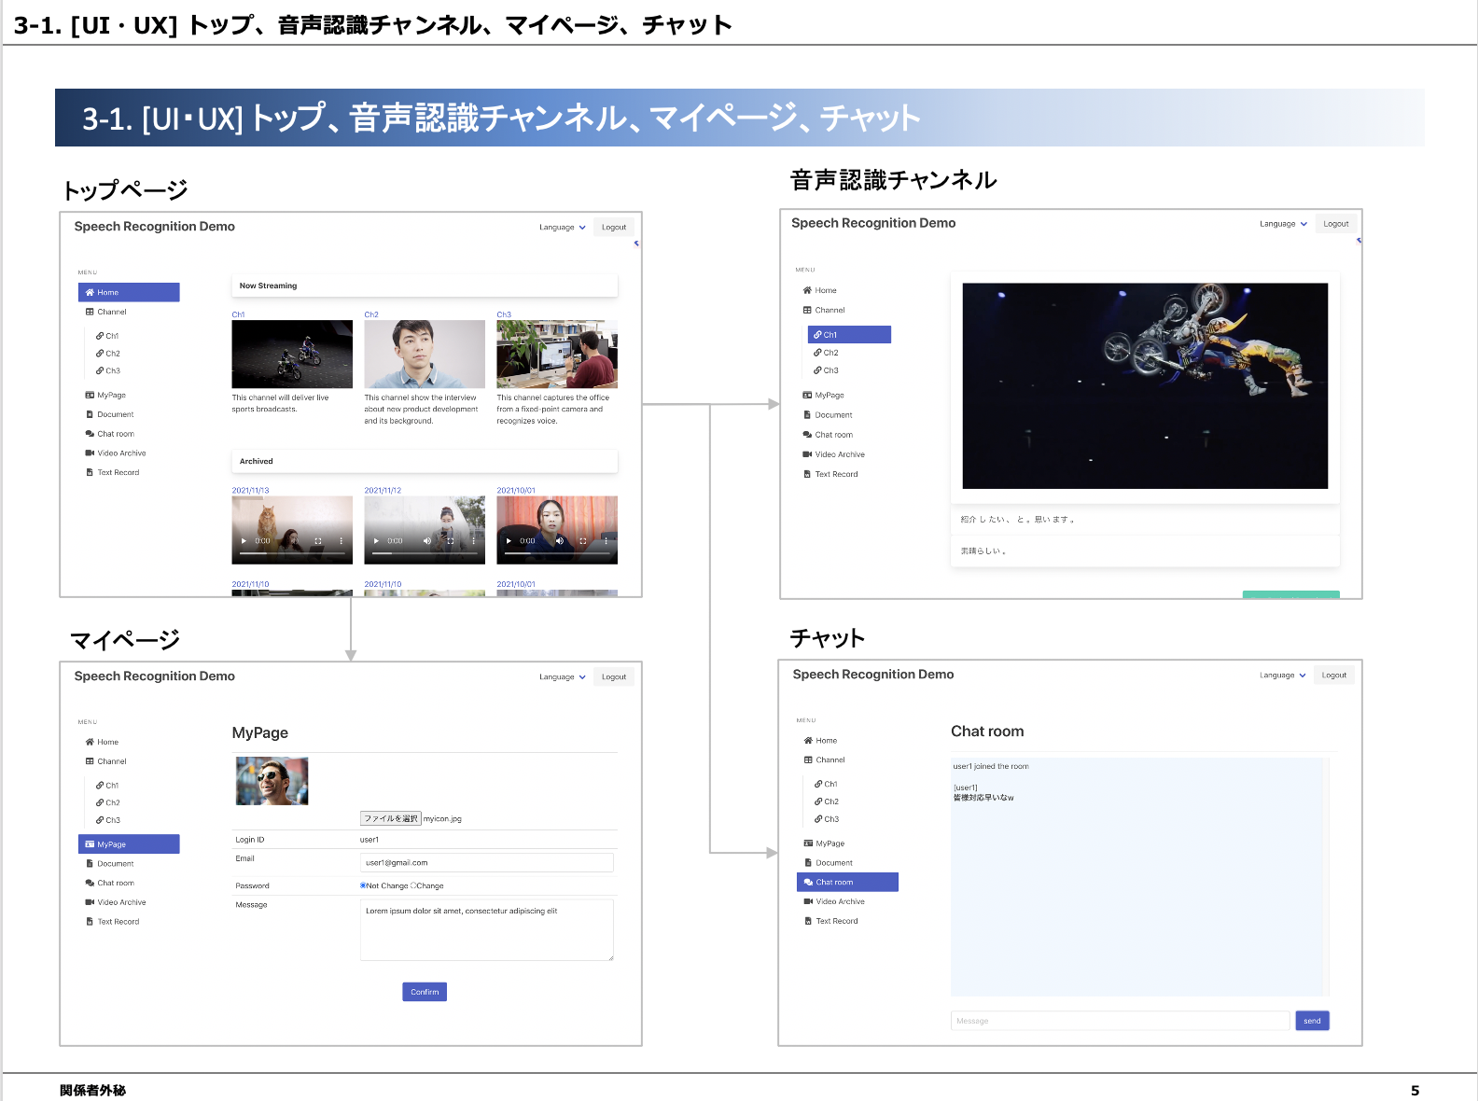Click the Email field containing user1@gmail.com
Viewport: 1478px width, 1101px height.
coord(487,862)
